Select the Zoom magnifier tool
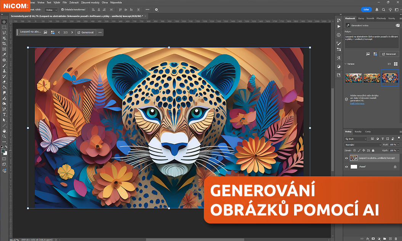This screenshot has width=402, height=241. [x=4, y=136]
